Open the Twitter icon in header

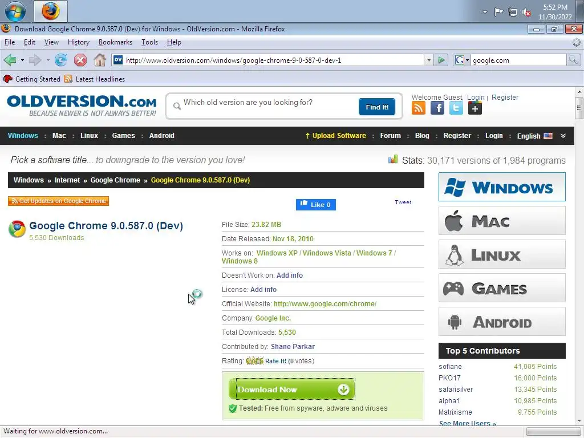(456, 108)
